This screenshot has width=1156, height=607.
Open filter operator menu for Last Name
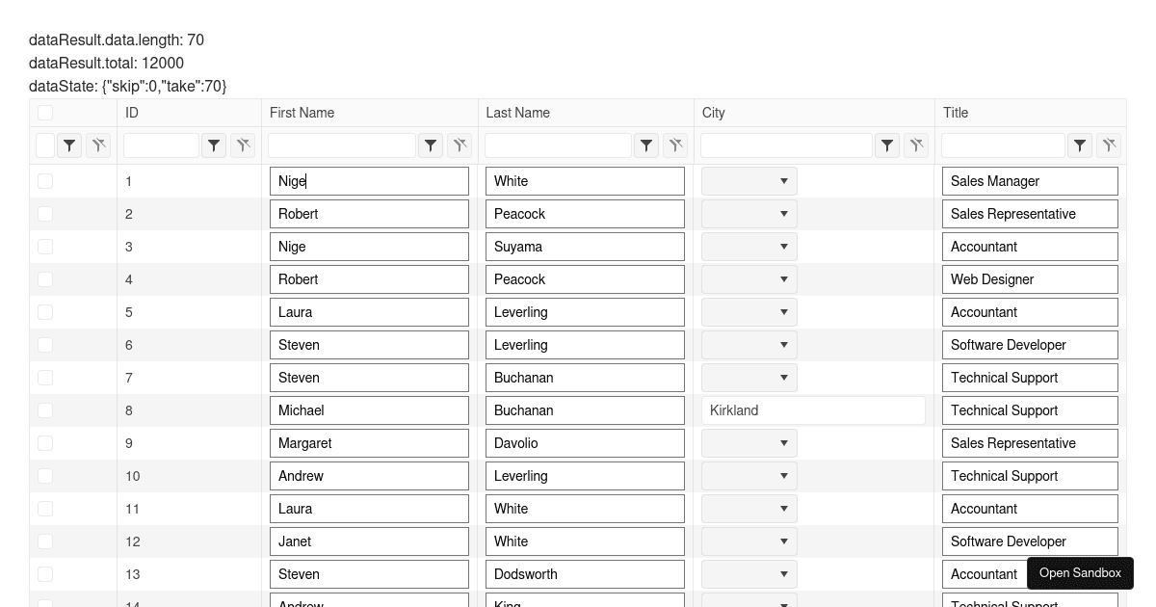coord(646,145)
